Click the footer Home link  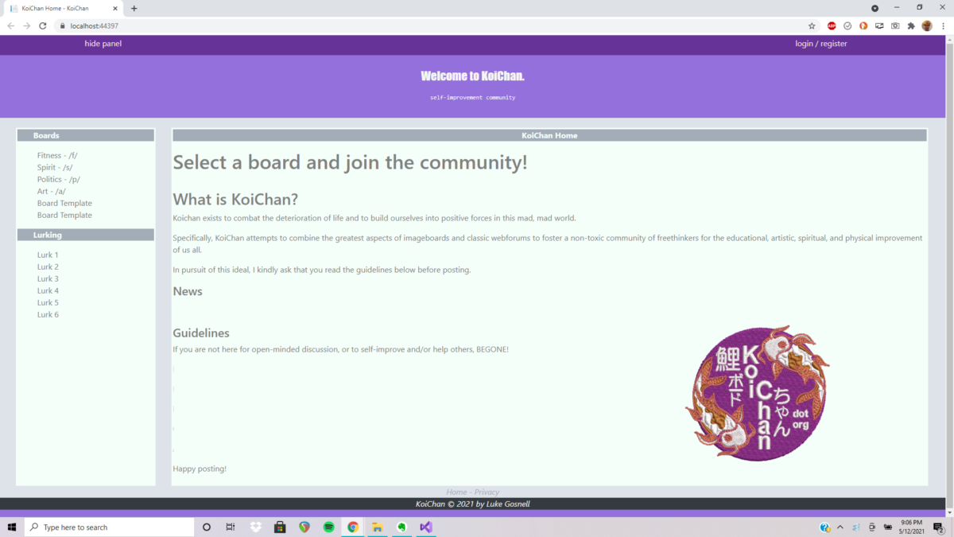pyautogui.click(x=456, y=492)
